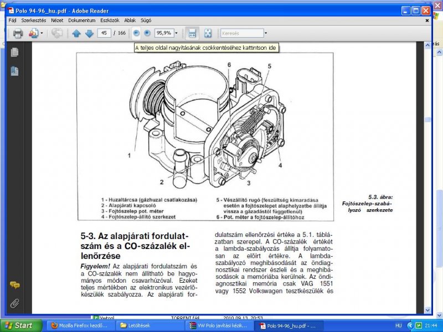This screenshot has height=332, width=443.
Task: Open the Bookmarks side panel
Action: (x=15, y=71)
